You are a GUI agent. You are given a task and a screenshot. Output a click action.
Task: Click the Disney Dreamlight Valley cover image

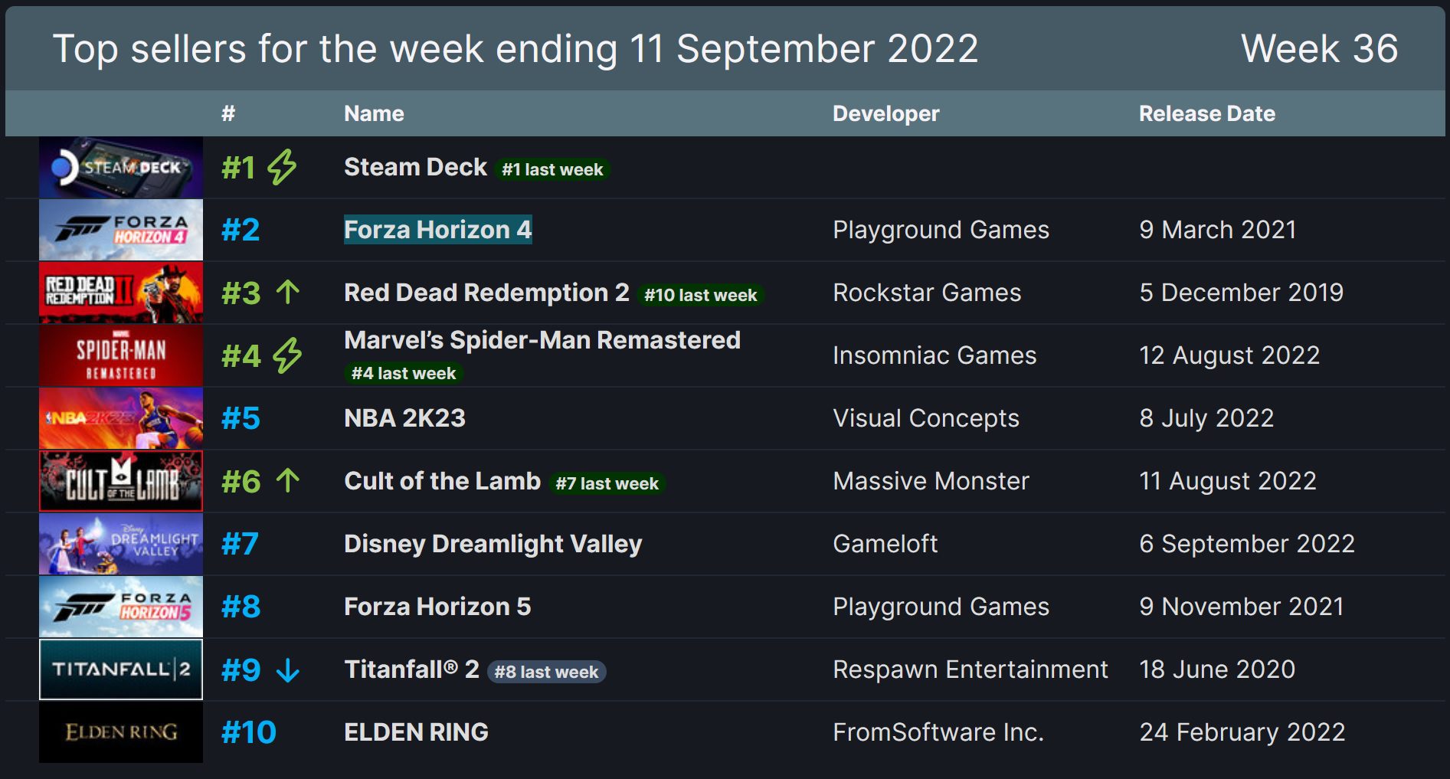[120, 544]
